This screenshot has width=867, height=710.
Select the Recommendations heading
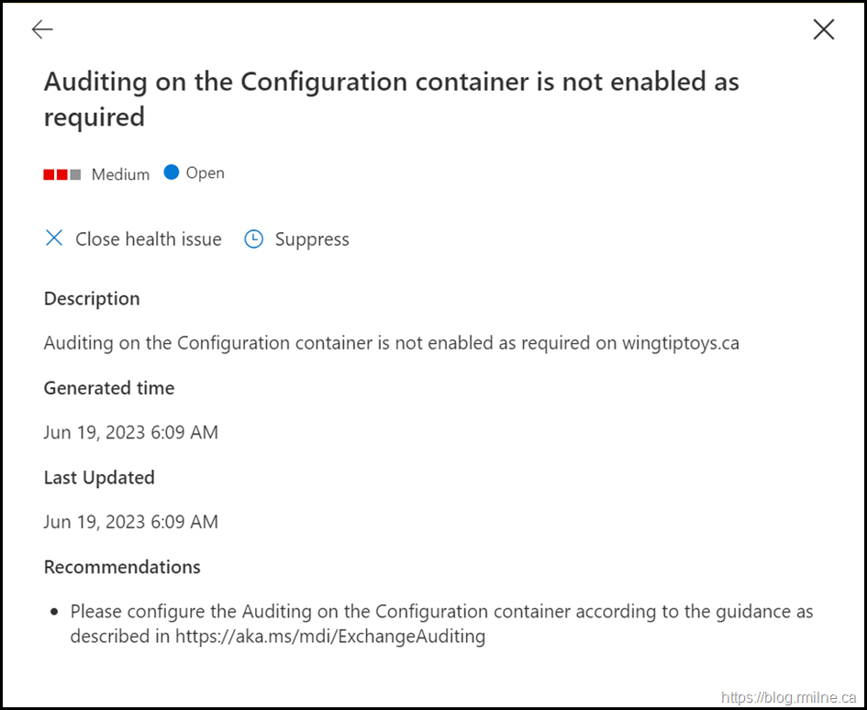pyautogui.click(x=122, y=567)
